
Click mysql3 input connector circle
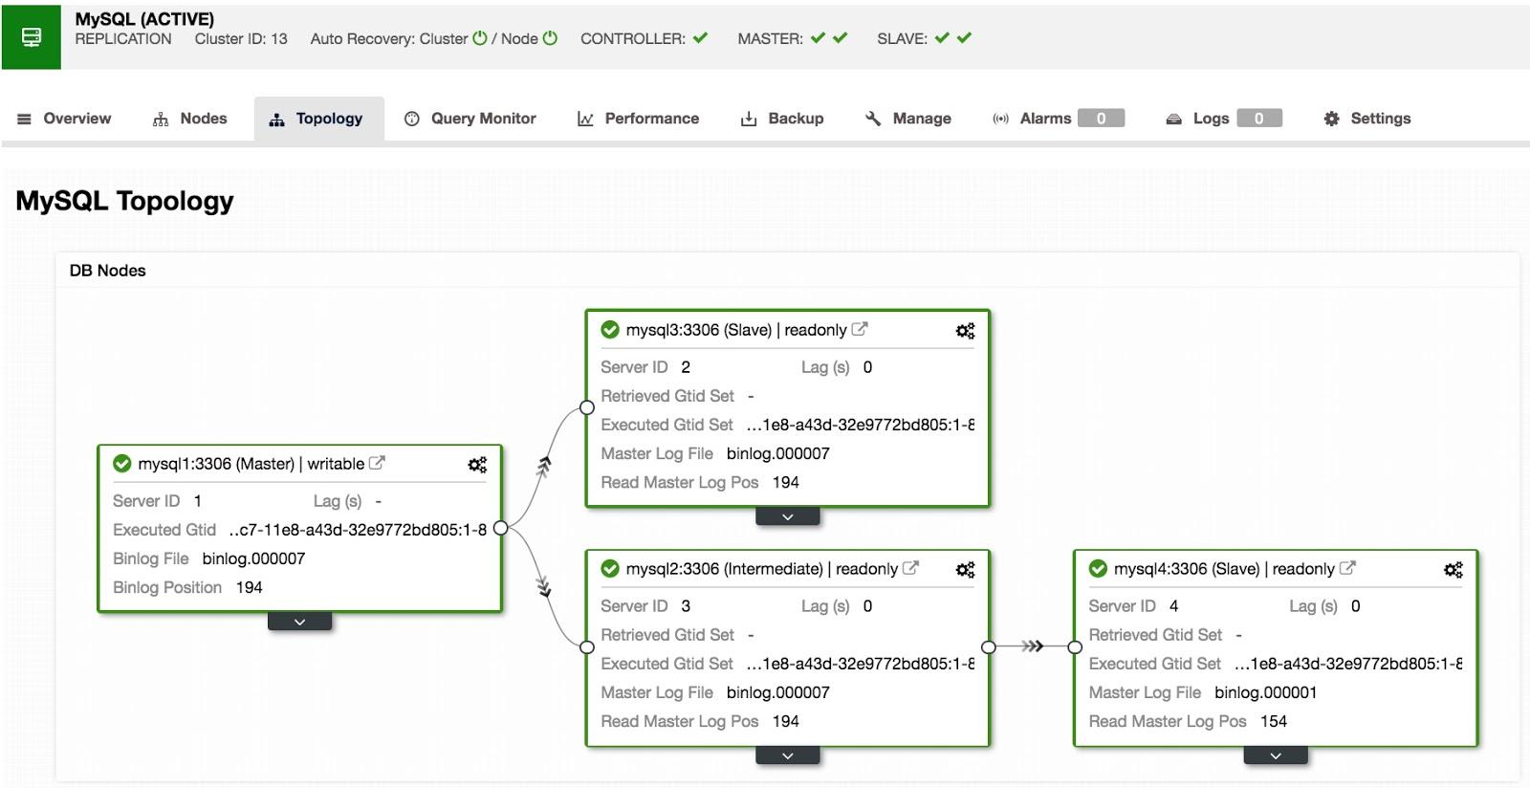(x=587, y=408)
